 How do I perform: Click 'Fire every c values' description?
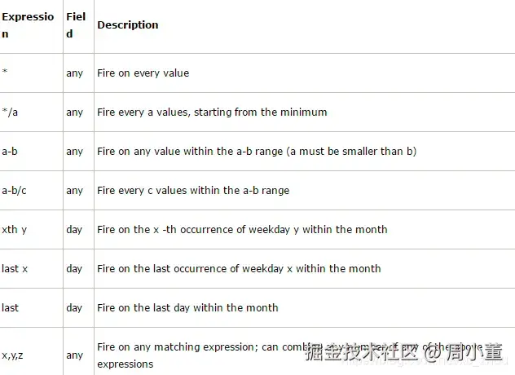tap(193, 191)
